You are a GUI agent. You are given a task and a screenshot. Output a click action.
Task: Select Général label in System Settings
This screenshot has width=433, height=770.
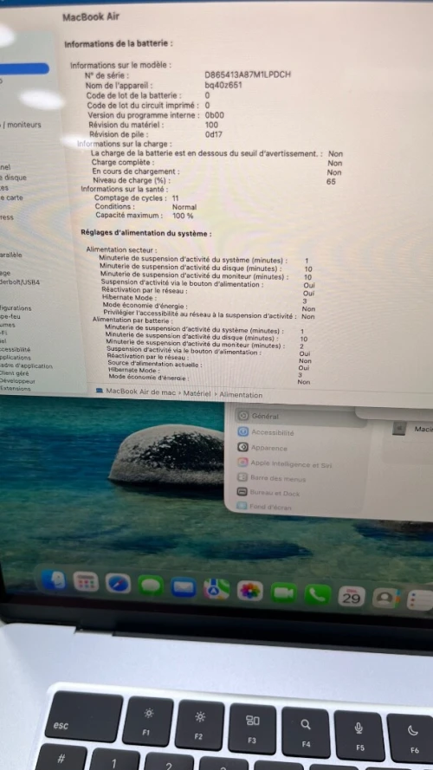265,417
